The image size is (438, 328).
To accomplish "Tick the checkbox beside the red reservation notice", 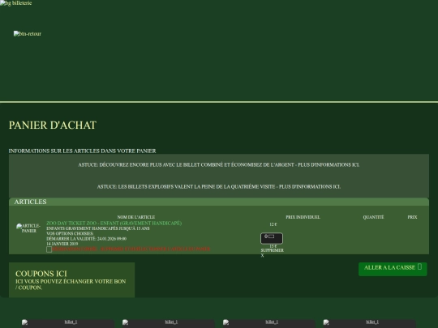I will pyautogui.click(x=49, y=249).
